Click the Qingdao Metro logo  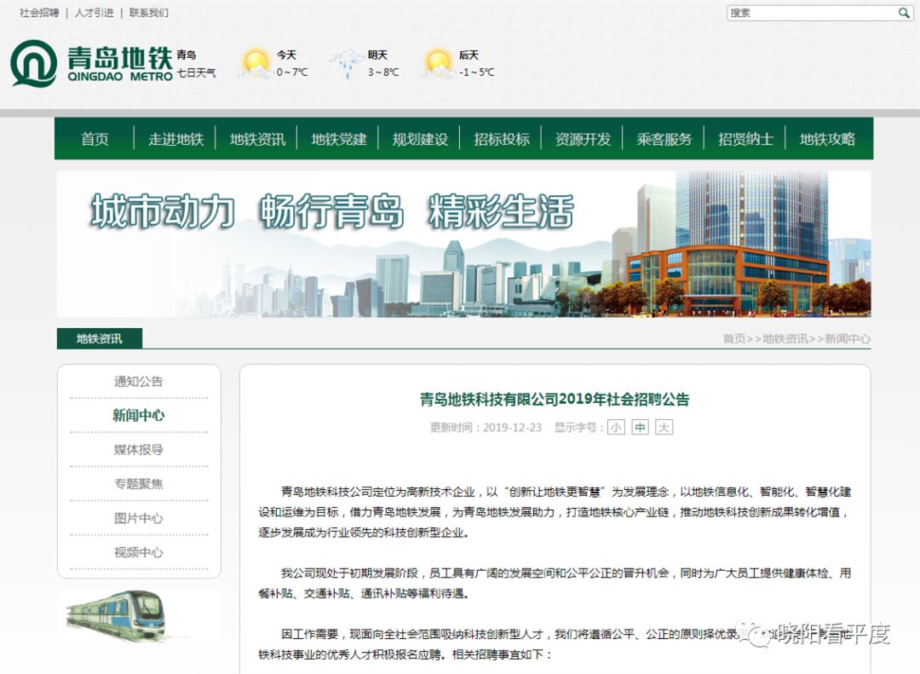click(x=91, y=64)
